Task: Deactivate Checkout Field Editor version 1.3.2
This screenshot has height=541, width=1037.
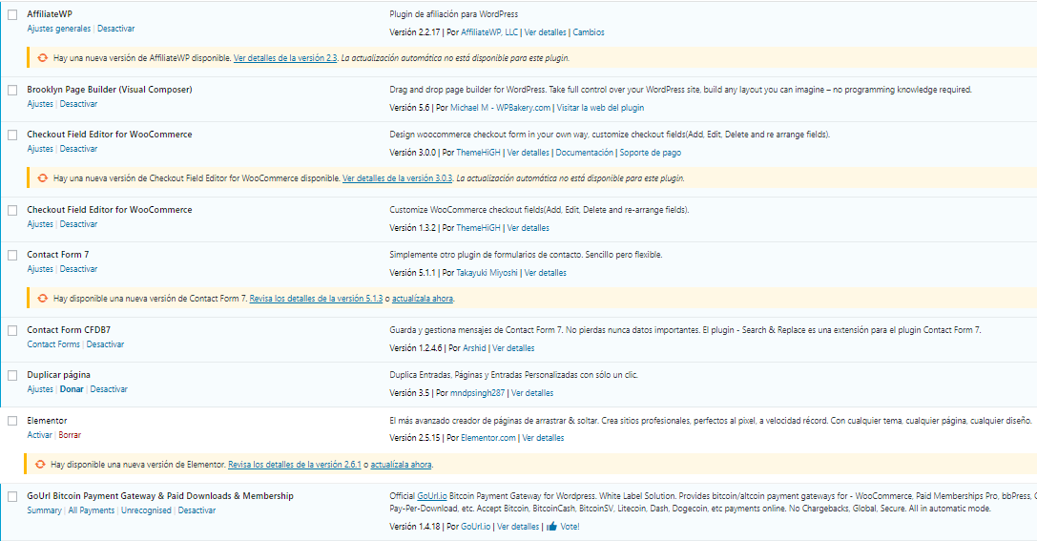Action: click(78, 225)
